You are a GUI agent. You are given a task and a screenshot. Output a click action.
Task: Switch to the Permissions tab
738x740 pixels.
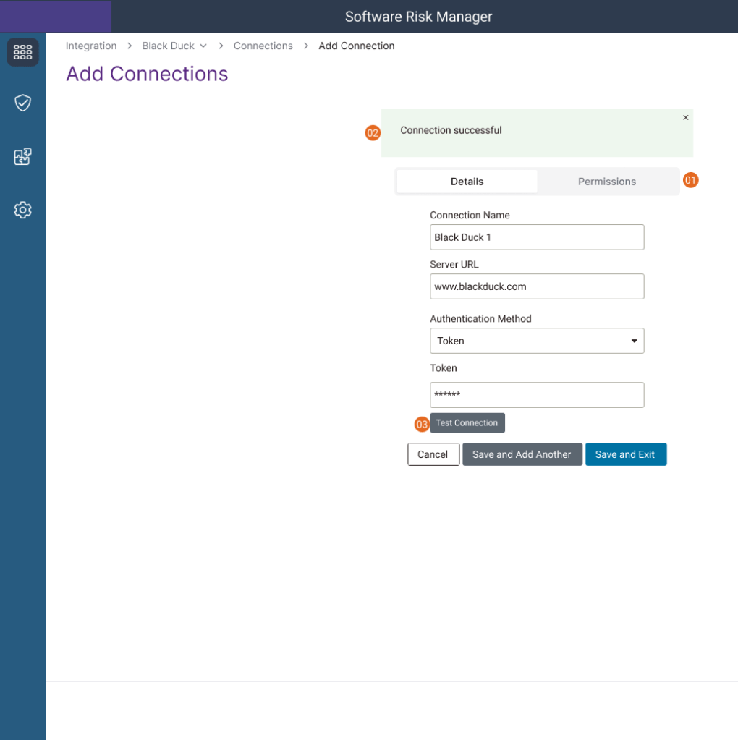[606, 182]
